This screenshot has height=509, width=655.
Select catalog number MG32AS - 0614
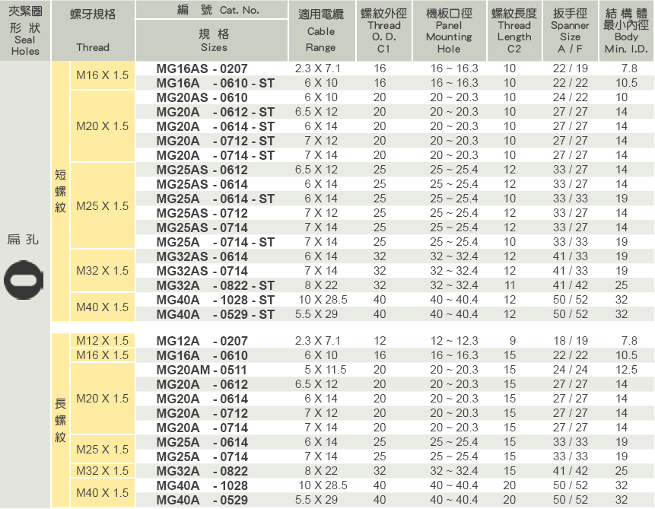tap(202, 256)
